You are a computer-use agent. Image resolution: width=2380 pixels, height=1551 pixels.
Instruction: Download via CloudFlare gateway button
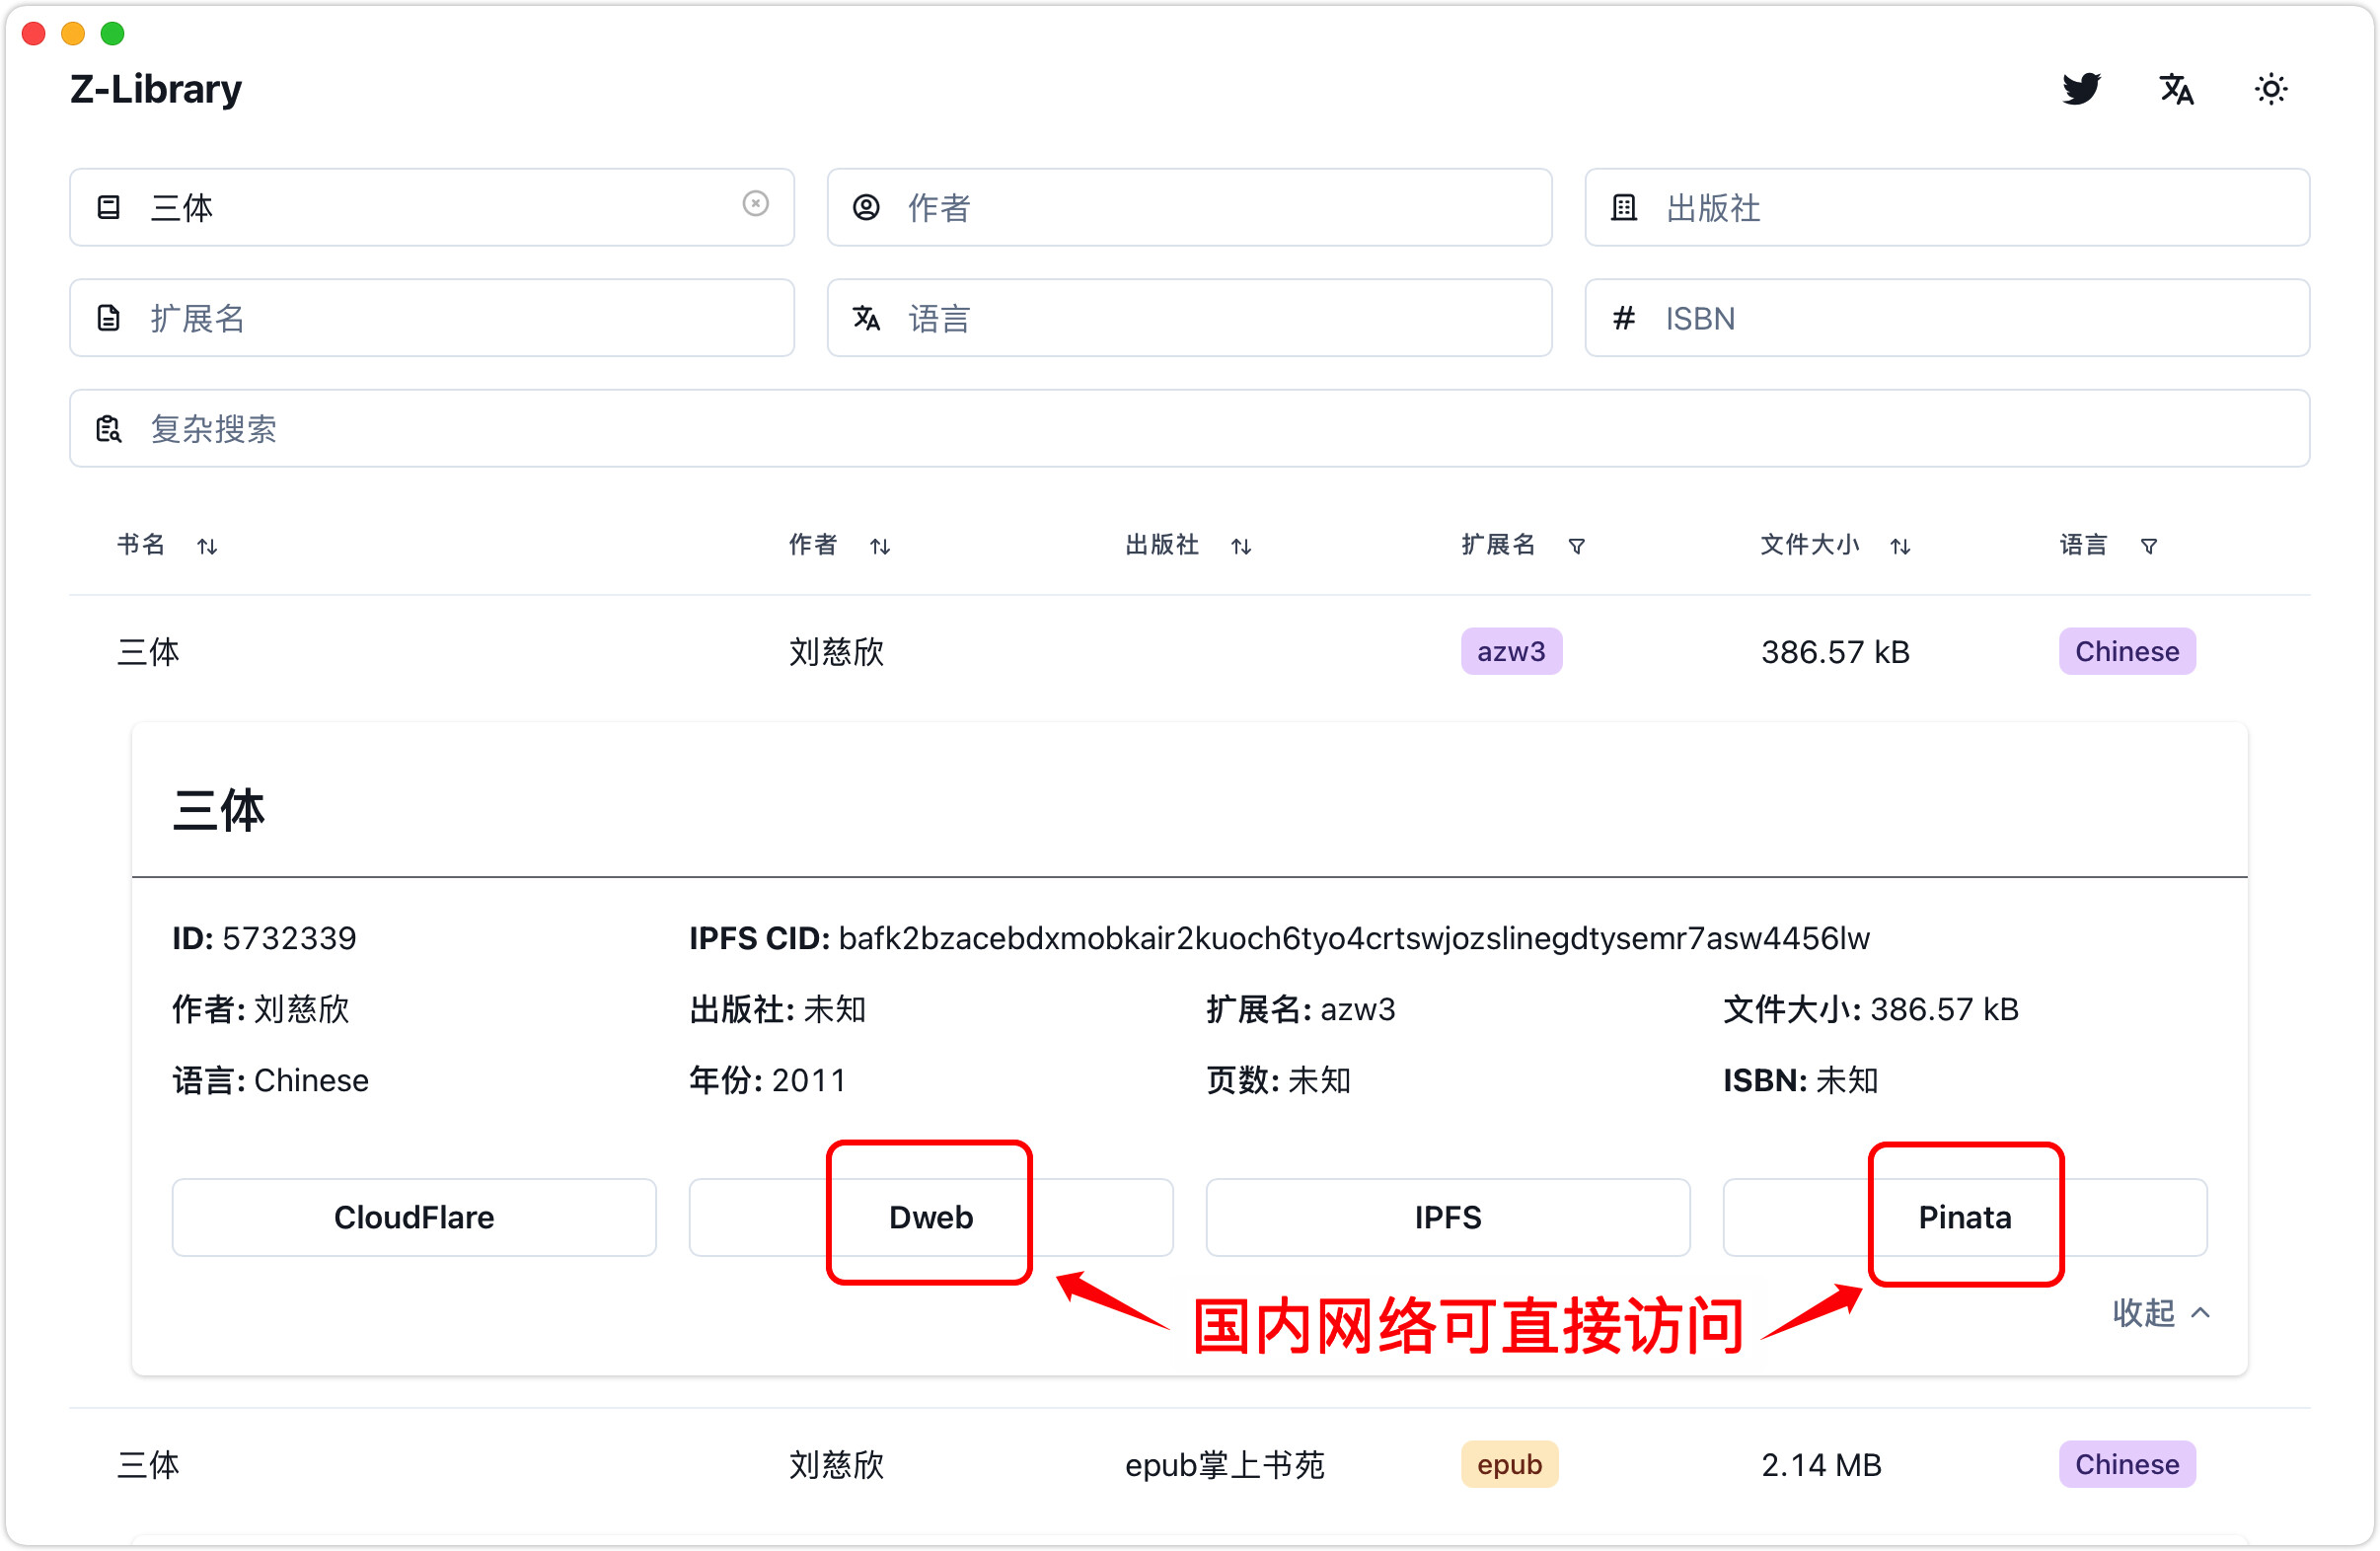414,1217
